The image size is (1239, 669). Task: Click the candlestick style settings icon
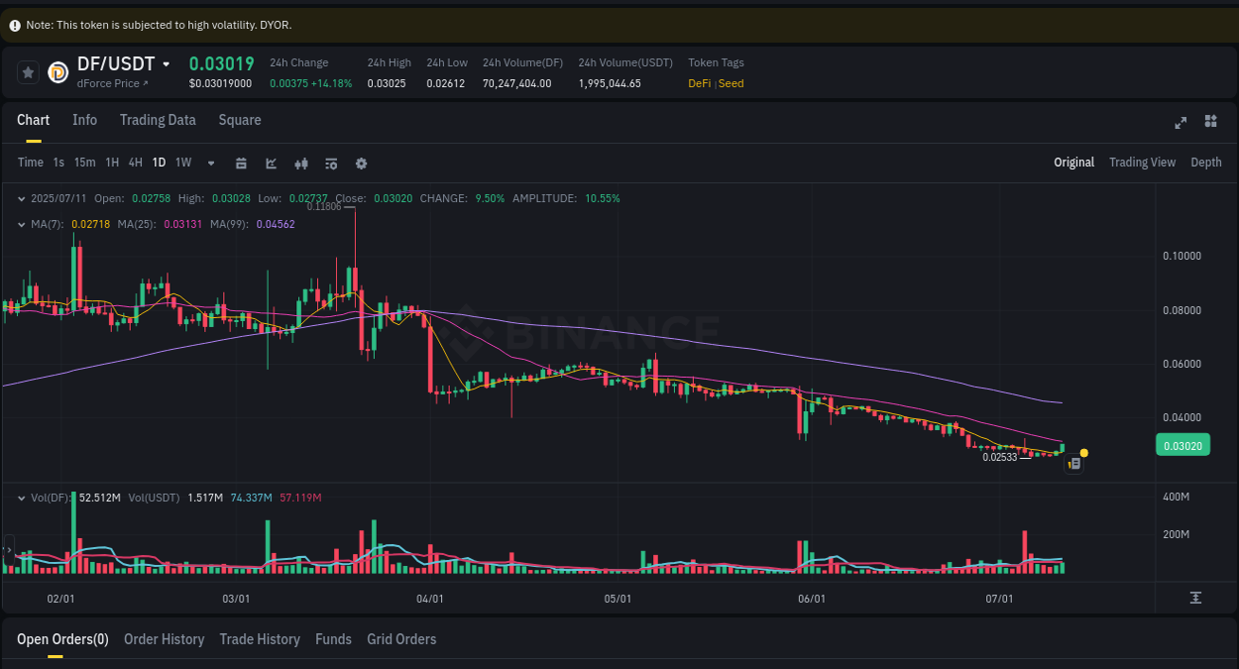pos(301,162)
